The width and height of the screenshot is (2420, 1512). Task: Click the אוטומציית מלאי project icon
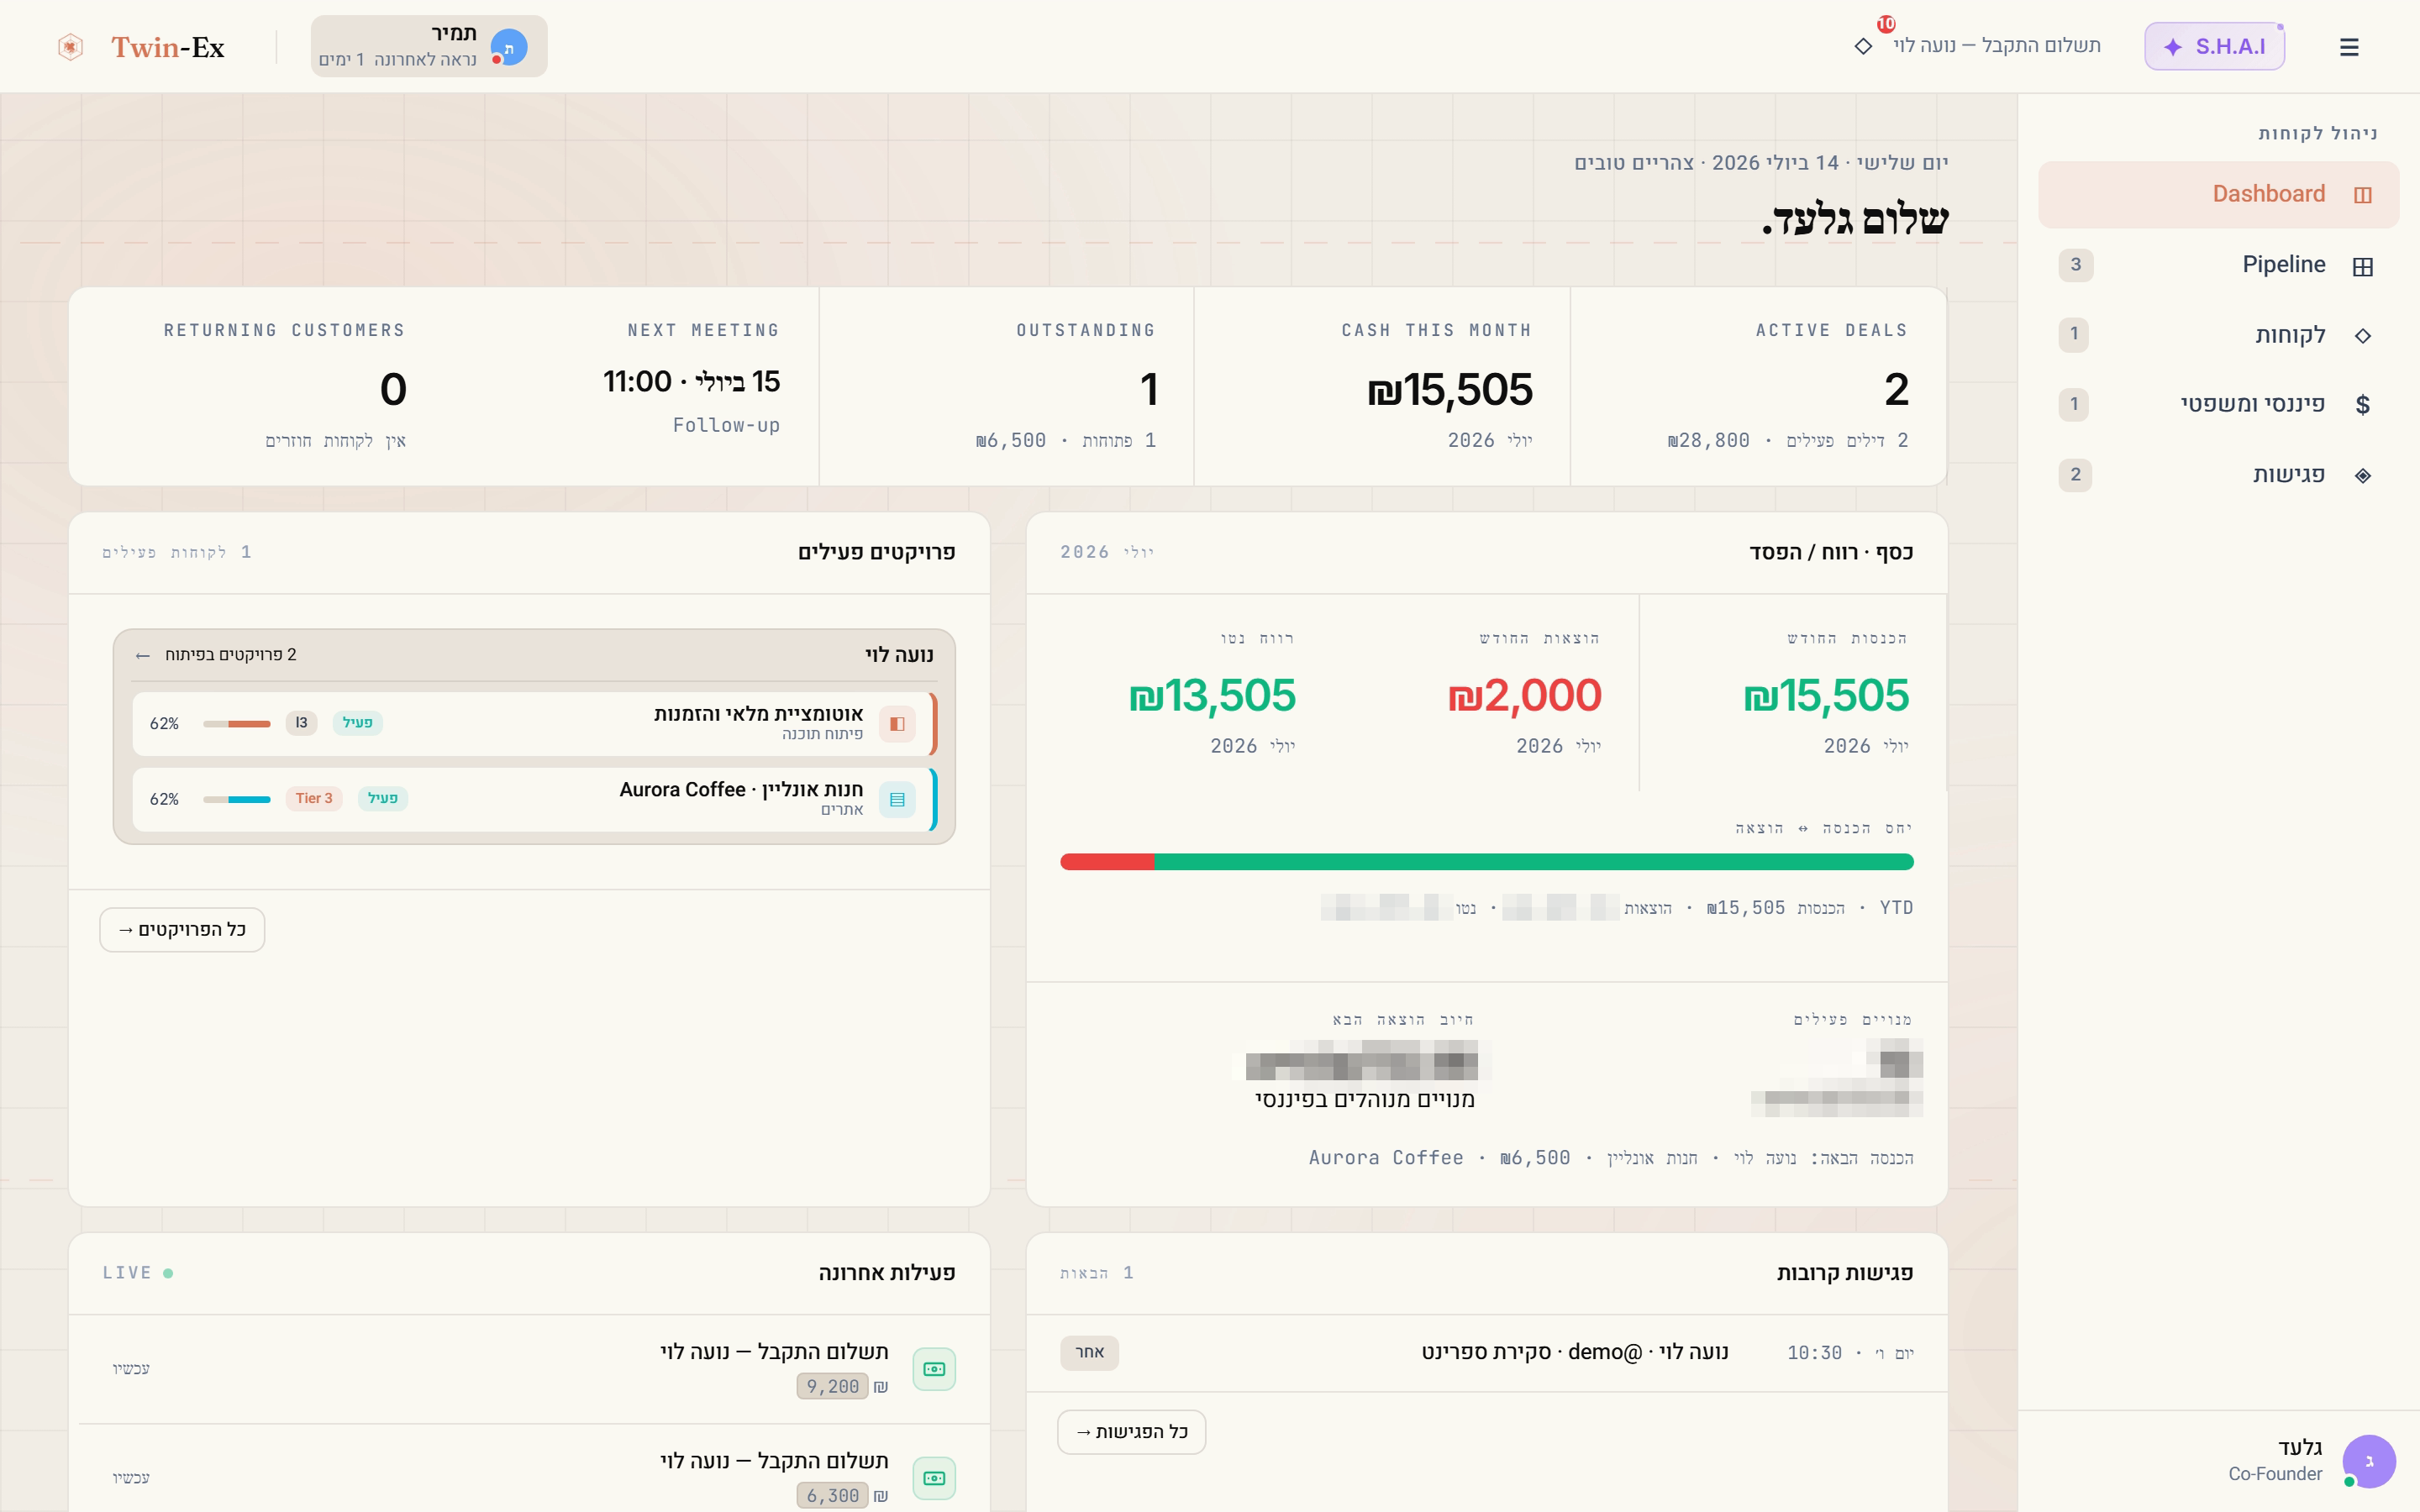897,723
